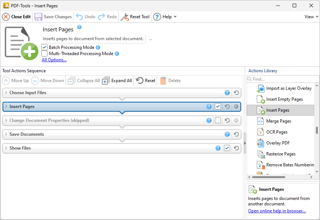This screenshot has height=220, width=320.
Task: Expand the Insert Pages step
Action: pos(6,107)
